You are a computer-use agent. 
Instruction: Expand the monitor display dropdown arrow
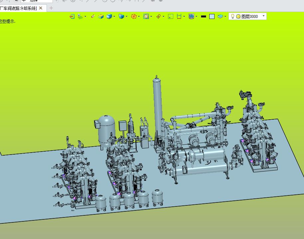tap(196, 17)
